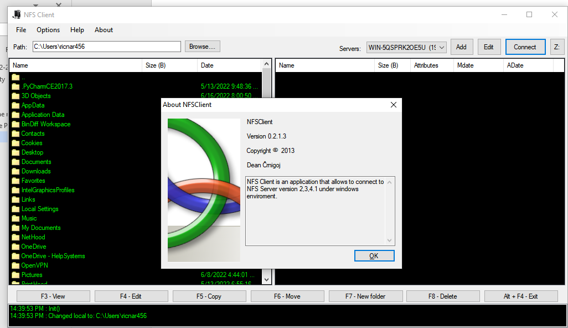Click the My Documents folder icon
This screenshot has width=568, height=328.
coord(16,228)
